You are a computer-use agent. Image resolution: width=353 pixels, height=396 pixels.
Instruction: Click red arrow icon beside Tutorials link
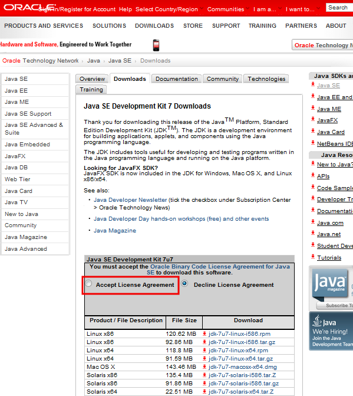[313, 257]
